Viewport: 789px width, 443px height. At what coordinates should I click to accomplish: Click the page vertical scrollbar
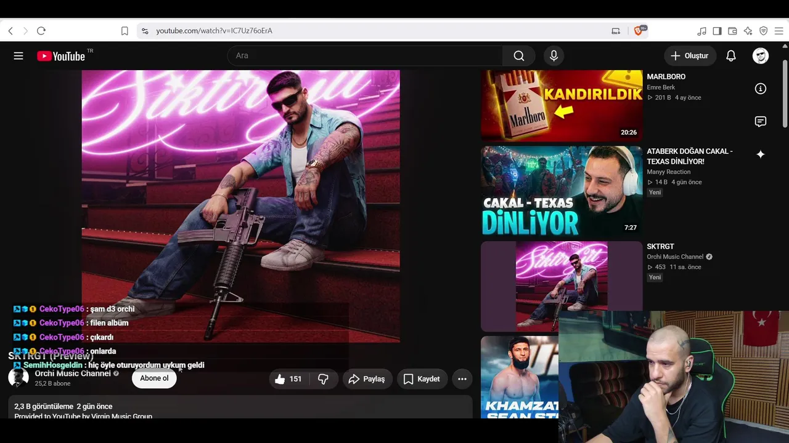point(785,94)
